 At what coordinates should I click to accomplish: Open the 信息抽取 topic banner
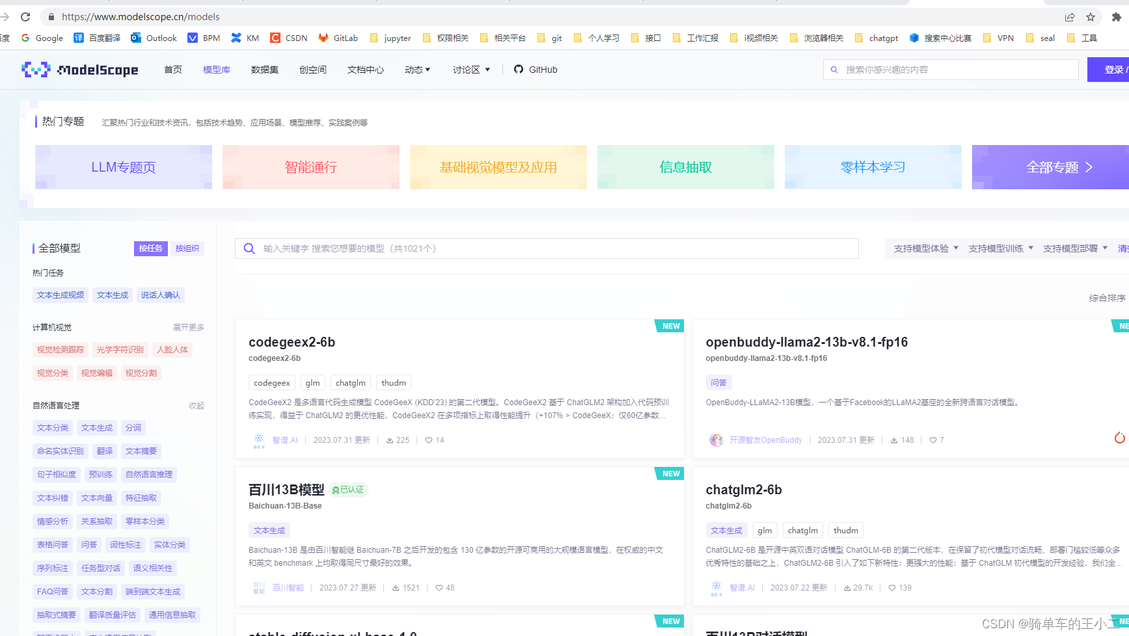pos(686,167)
